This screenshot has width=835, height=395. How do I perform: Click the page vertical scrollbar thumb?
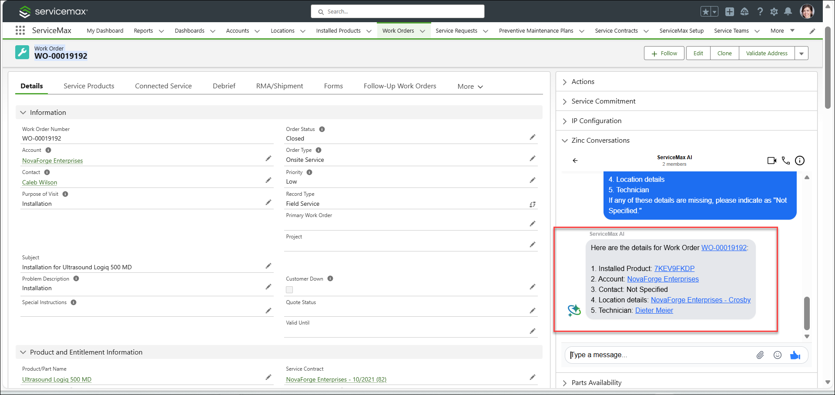click(x=828, y=67)
